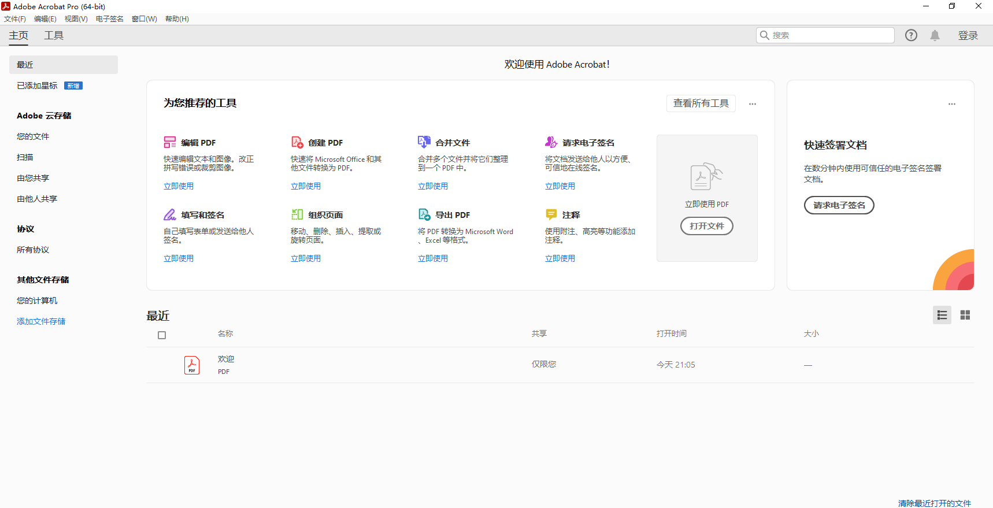
Task: Click the 打开时间 column header
Action: [672, 333]
